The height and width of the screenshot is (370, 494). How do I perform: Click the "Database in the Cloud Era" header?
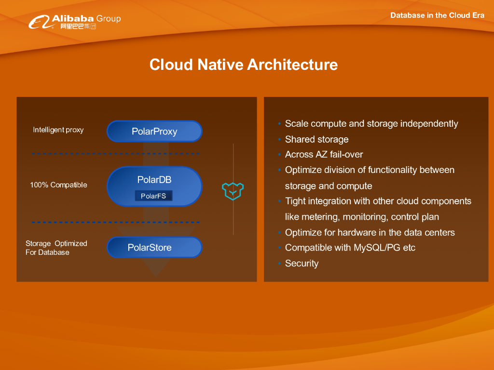[x=437, y=15]
